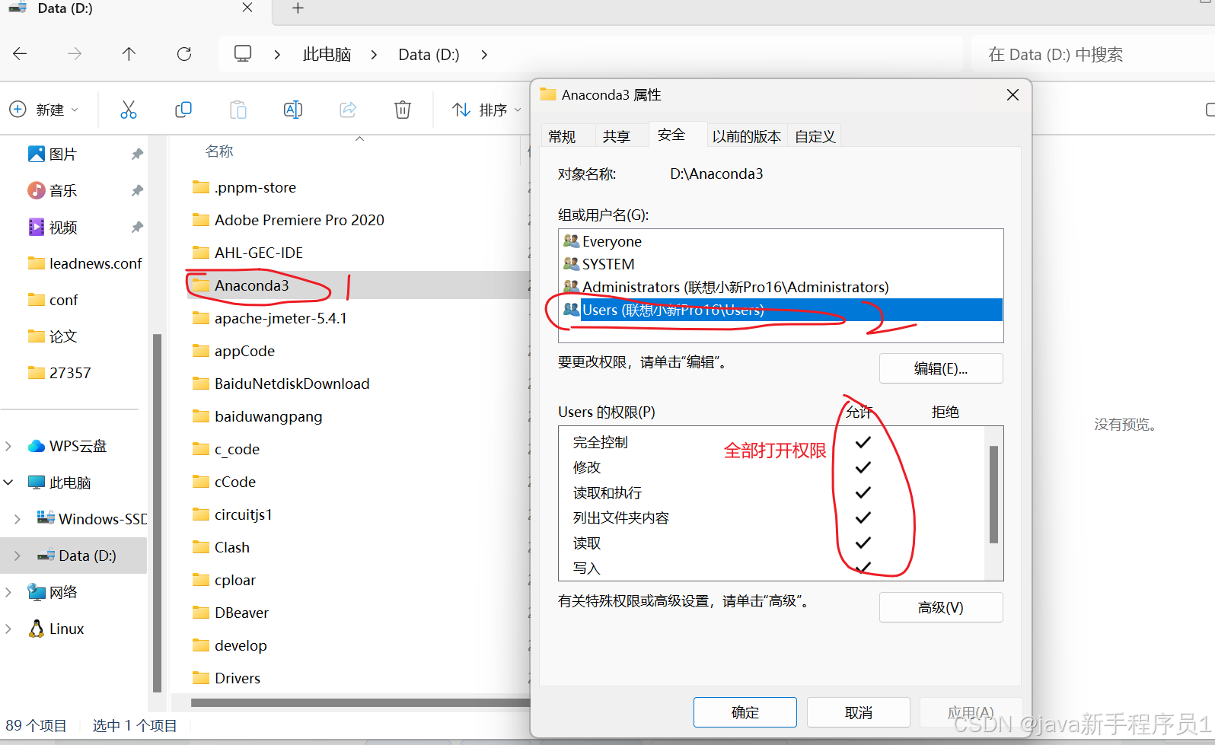Viewport: 1215px width, 745px height.
Task: Open 27357 folder in sidebar
Action: [59, 374]
